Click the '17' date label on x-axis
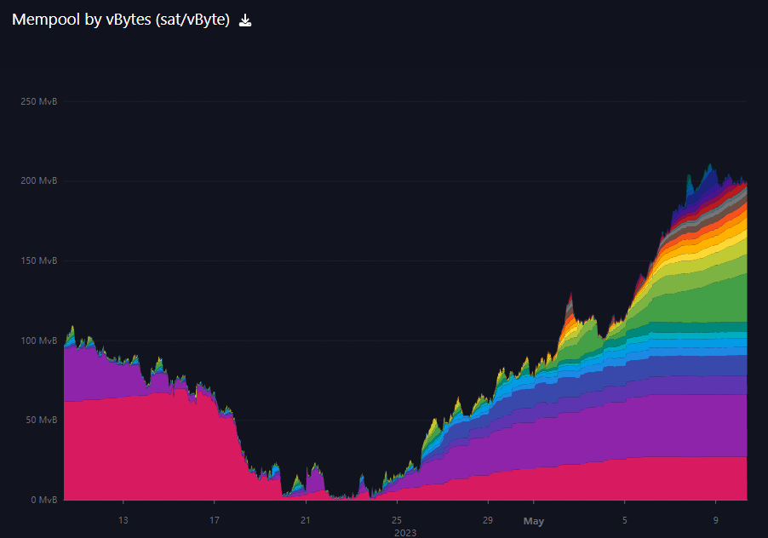This screenshot has width=768, height=538. 214,520
